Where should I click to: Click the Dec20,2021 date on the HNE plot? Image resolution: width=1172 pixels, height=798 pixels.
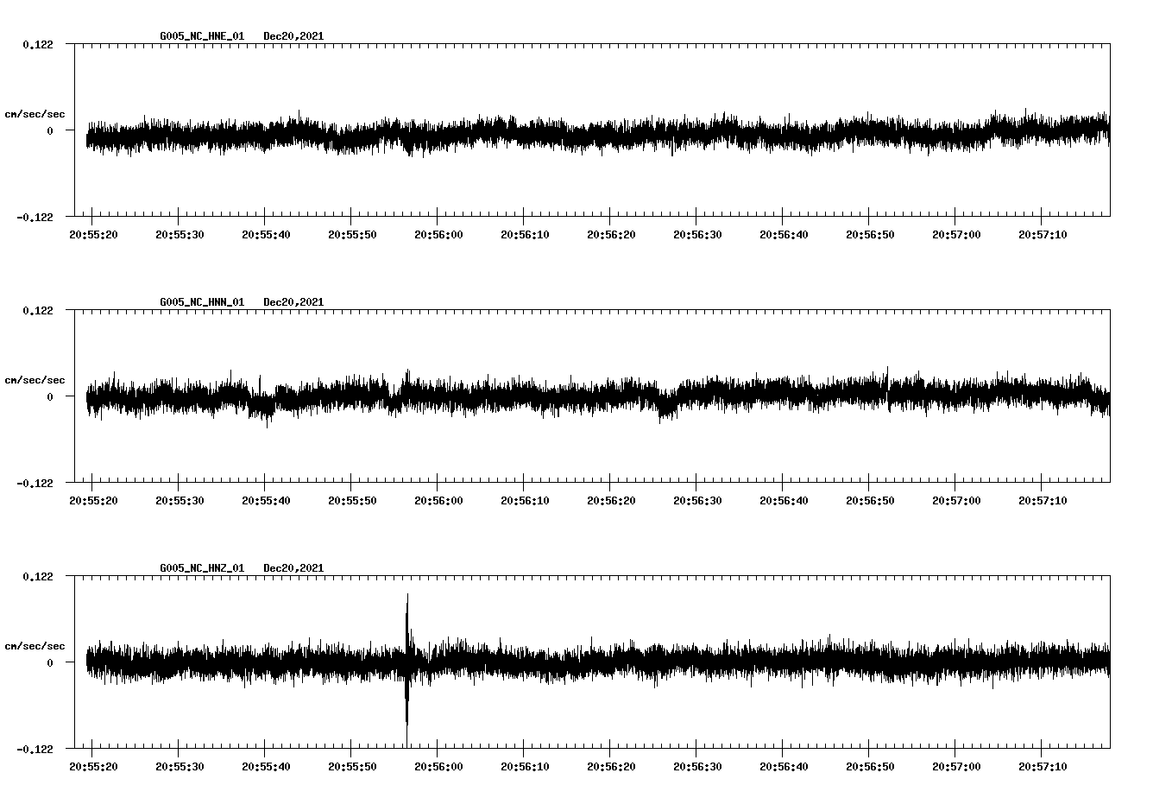click(x=293, y=36)
